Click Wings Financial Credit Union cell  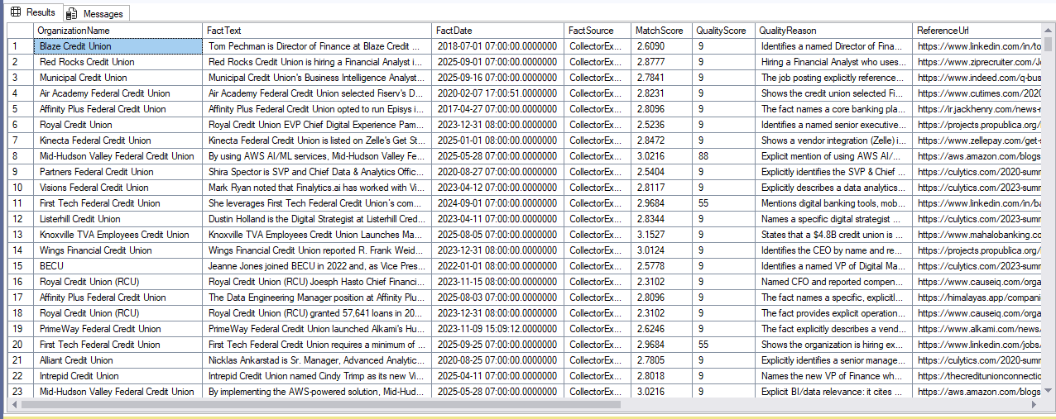(x=118, y=250)
